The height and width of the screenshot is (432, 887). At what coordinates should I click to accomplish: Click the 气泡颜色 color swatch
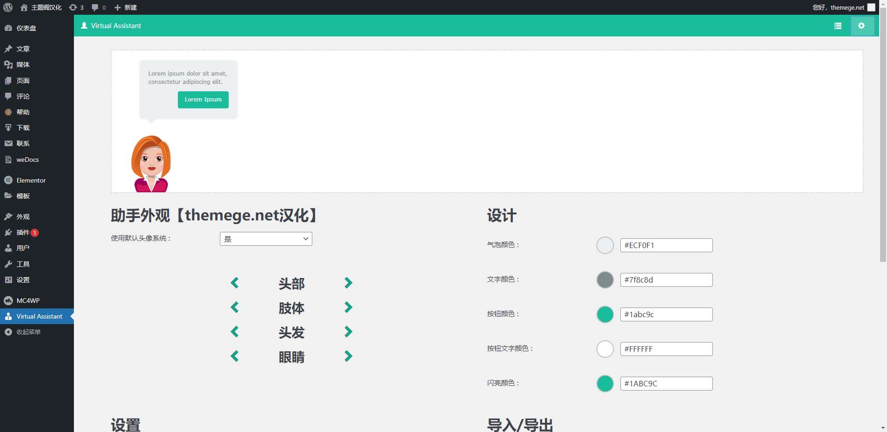[605, 245]
